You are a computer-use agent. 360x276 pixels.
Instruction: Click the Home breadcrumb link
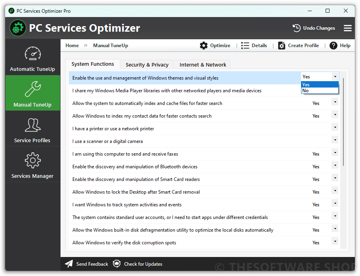pos(72,46)
